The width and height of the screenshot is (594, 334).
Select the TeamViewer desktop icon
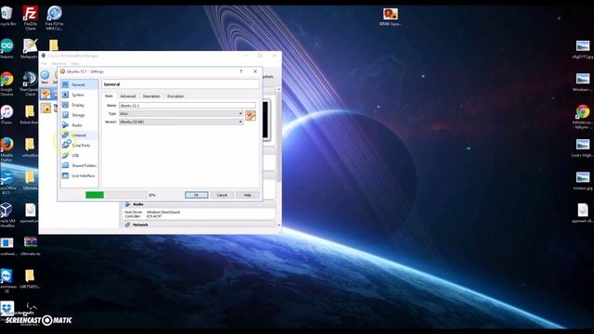point(6,280)
